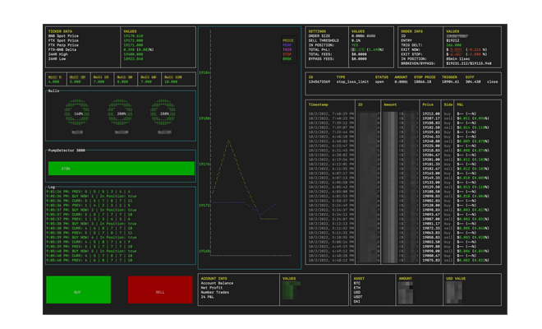Click the 'EXIT STOP:' label

[411, 54]
